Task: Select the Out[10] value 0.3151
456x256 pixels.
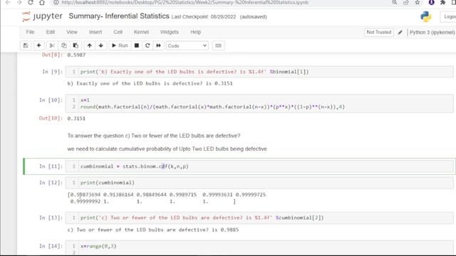Action: coord(76,119)
